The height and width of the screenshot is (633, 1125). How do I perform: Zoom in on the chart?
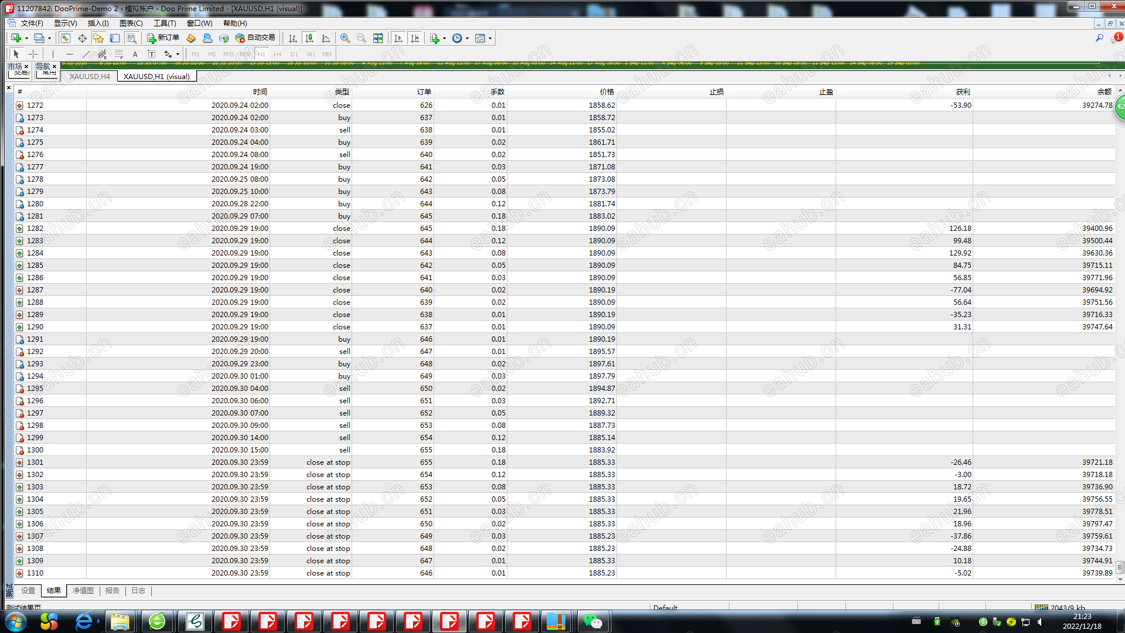(x=345, y=38)
